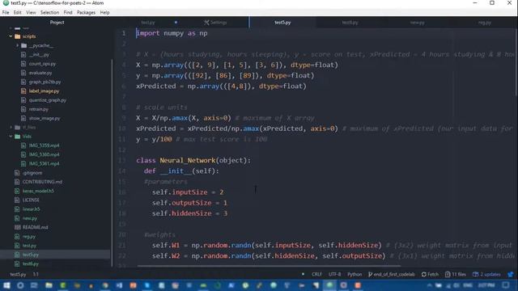Image resolution: width=518 pixels, height=291 pixels.
Task: Click the README.md book icon
Action: (18, 227)
